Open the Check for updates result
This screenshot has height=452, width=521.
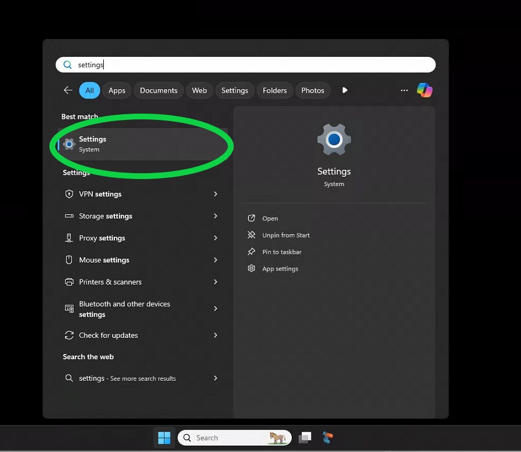(143, 335)
